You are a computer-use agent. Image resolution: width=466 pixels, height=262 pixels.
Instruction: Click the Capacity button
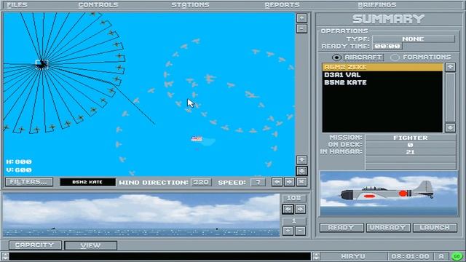tap(35, 245)
